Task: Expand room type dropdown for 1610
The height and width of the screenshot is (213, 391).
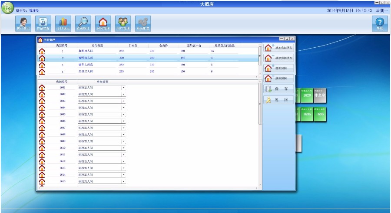Action: (x=123, y=148)
